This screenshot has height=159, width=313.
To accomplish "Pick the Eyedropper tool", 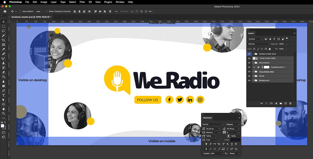I will (x=4, y=49).
